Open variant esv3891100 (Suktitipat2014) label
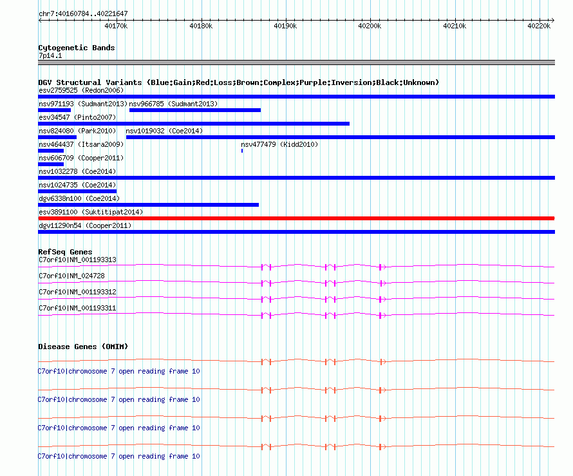 [x=91, y=212]
